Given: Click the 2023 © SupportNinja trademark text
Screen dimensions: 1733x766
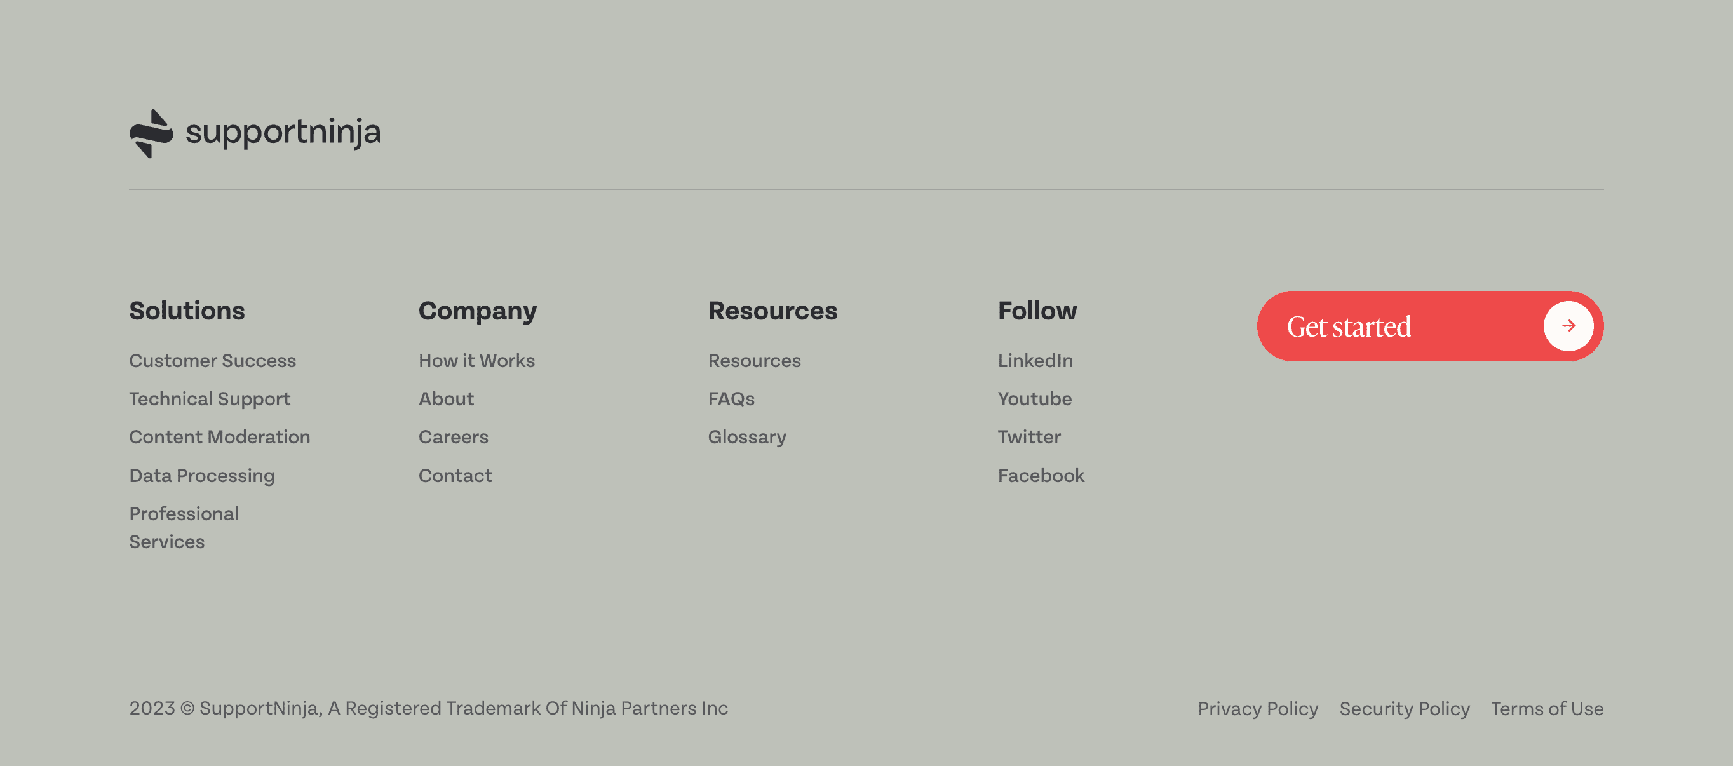Looking at the screenshot, I should 429,708.
